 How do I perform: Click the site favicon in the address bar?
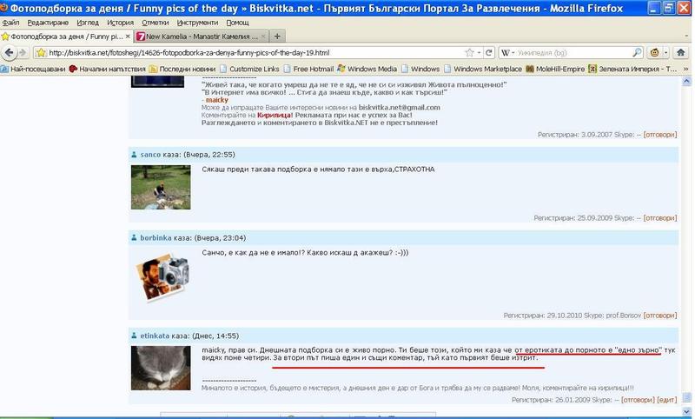[41, 53]
